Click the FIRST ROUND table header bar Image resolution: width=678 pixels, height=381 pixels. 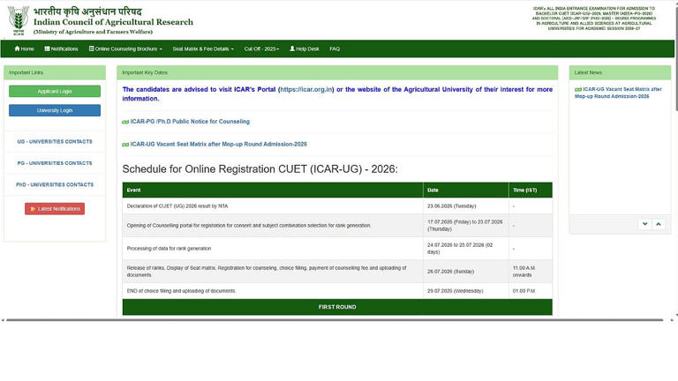337,307
